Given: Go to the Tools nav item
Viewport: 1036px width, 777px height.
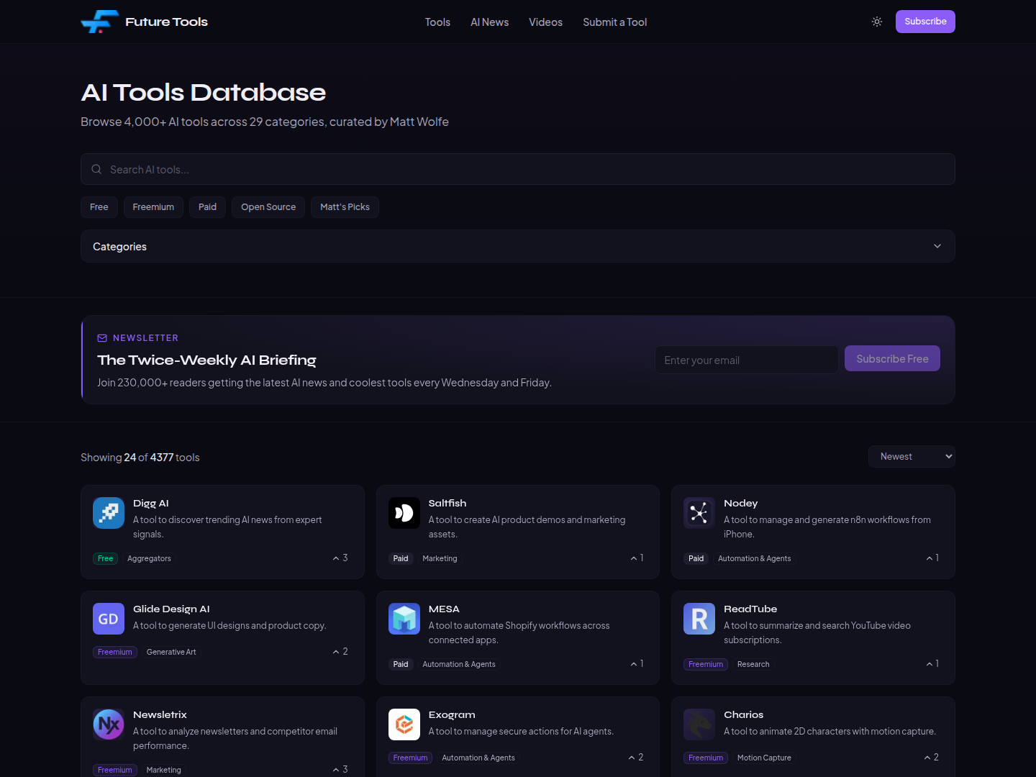Looking at the screenshot, I should 437,22.
